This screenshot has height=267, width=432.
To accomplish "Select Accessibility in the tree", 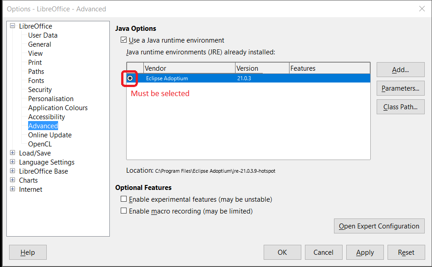I will tap(47, 117).
